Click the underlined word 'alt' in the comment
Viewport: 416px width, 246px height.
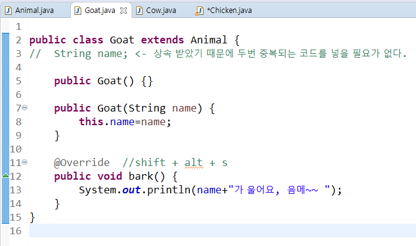(x=194, y=162)
